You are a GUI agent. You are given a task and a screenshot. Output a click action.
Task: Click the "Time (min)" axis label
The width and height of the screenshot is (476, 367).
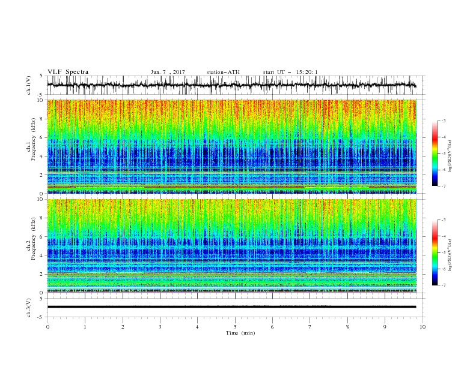pos(240,333)
